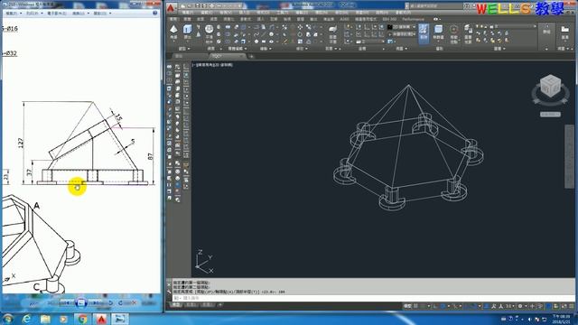Open Internet Explorer from the taskbar
This screenshot has width=578, height=325.
click(x=26, y=319)
